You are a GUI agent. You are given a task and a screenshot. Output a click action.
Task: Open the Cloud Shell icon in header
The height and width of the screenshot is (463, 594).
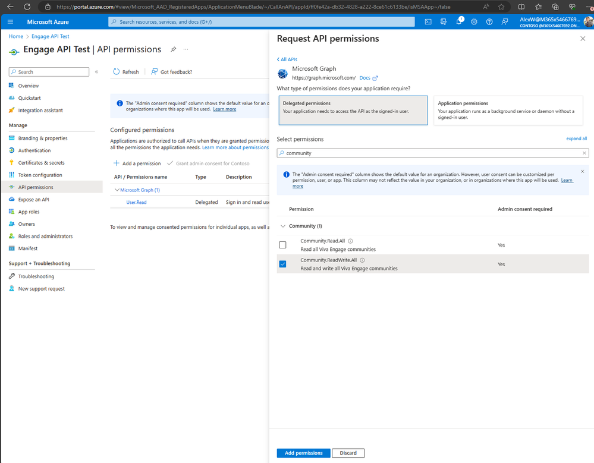point(428,22)
